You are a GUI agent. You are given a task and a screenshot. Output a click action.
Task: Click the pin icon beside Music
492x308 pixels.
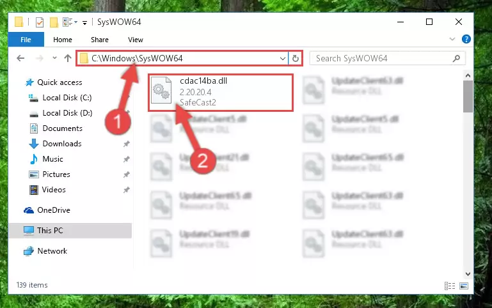pyautogui.click(x=127, y=159)
